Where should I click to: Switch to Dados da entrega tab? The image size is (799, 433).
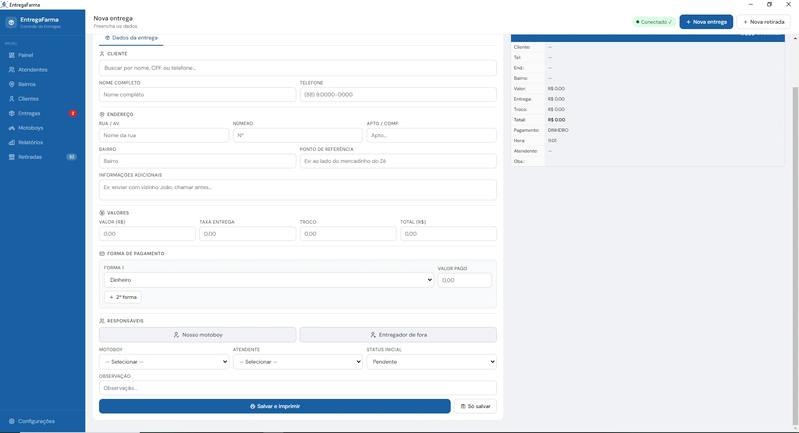(x=131, y=38)
